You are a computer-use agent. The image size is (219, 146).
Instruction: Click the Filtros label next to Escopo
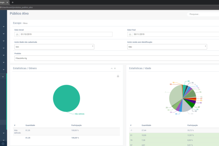25,23
